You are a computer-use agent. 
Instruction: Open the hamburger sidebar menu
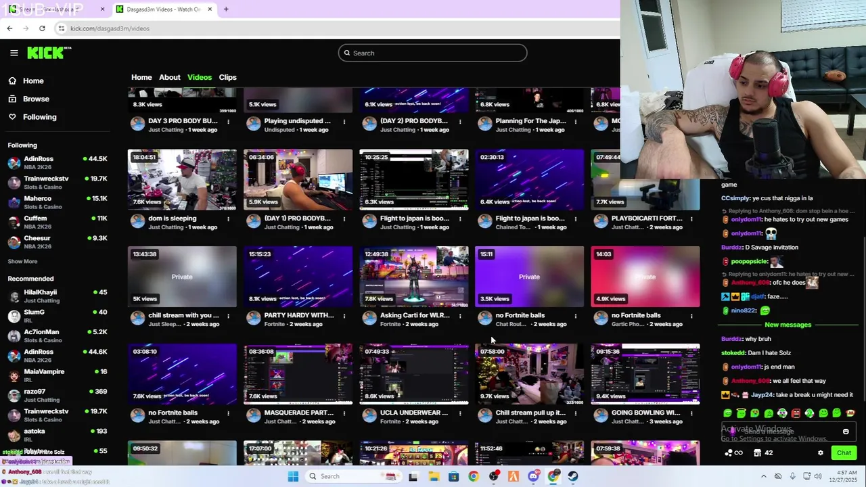point(14,53)
